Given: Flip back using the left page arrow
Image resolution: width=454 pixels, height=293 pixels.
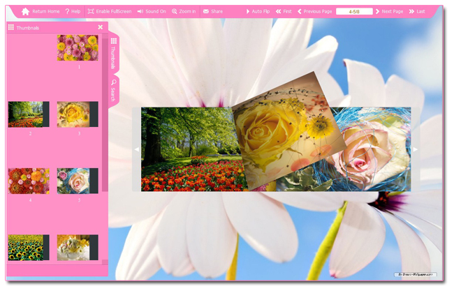Looking at the screenshot, I should (137, 149).
